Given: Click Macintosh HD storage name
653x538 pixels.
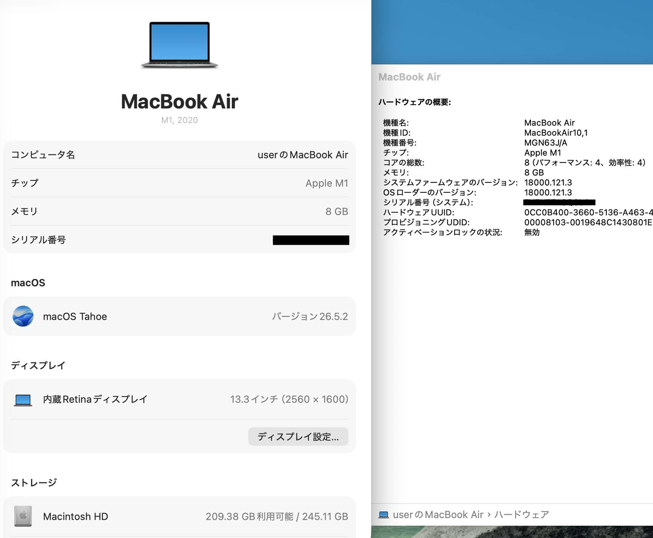Looking at the screenshot, I should pos(75,516).
